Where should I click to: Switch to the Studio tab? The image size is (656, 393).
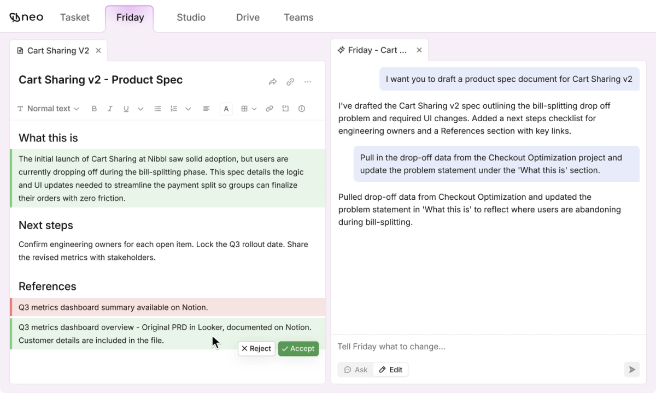pyautogui.click(x=191, y=17)
